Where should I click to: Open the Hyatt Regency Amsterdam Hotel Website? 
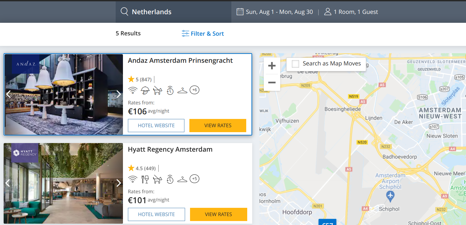click(x=156, y=214)
